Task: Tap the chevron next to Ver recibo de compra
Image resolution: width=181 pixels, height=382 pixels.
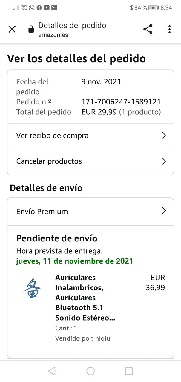Action: [x=164, y=136]
